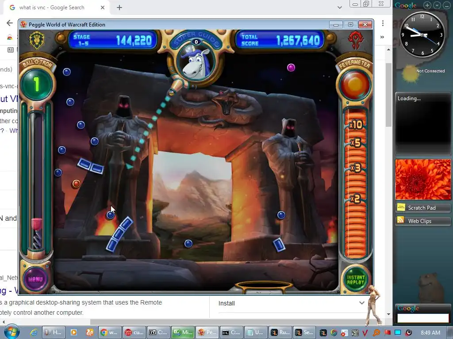
Task: Click the Fevermeter orange orb
Action: tap(355, 85)
